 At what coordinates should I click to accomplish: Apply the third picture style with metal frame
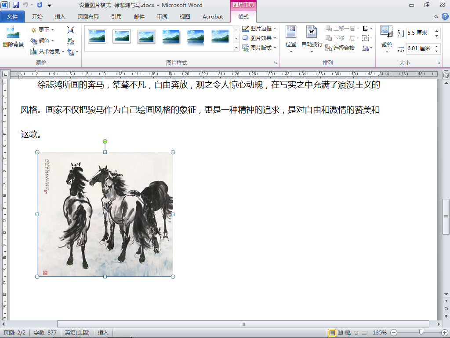coord(146,37)
